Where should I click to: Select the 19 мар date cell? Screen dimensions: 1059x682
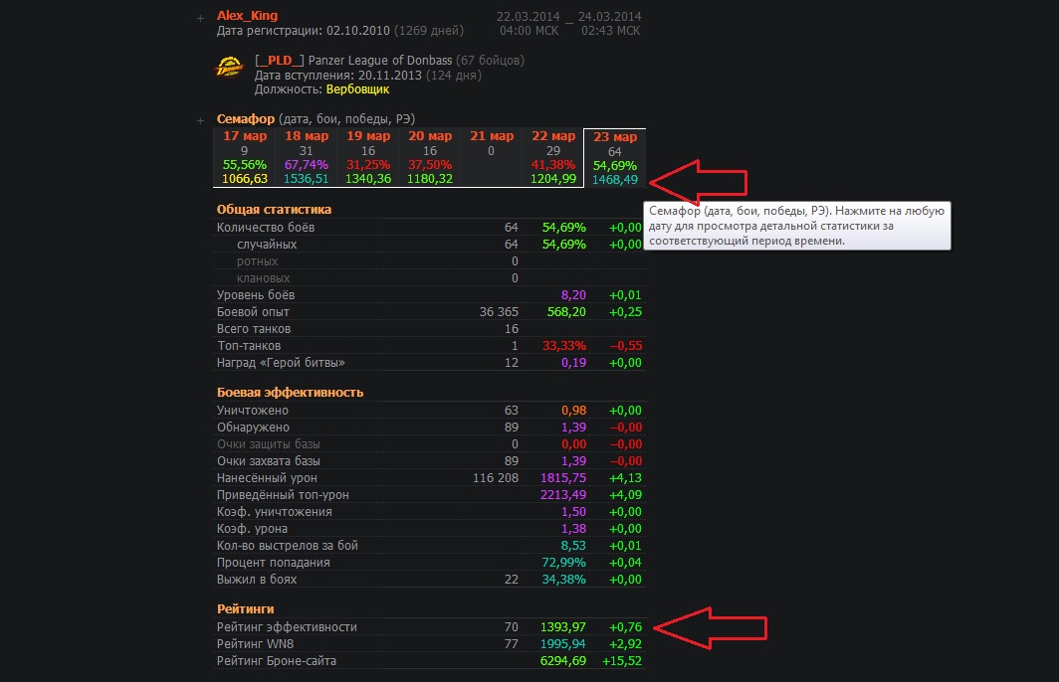[x=368, y=157]
